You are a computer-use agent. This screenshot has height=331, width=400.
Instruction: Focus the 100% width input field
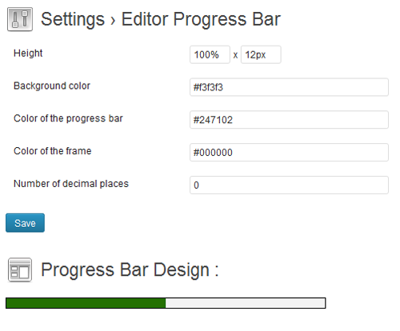[x=210, y=54]
